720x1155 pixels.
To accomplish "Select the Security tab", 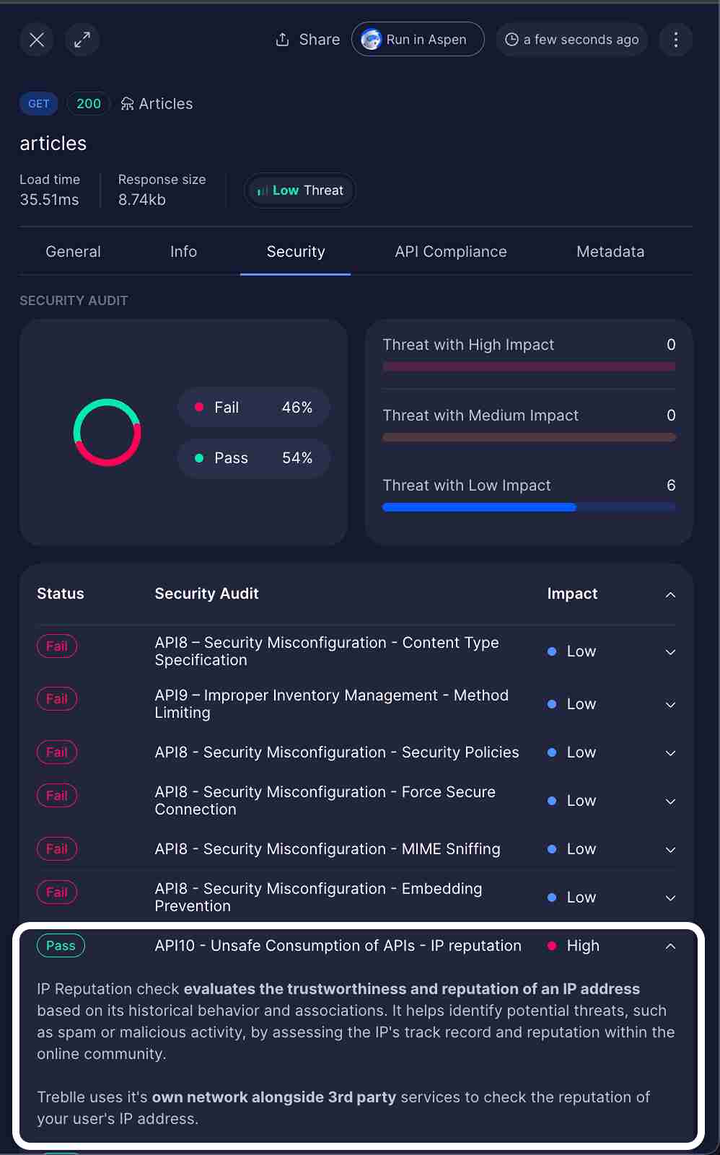I will coord(296,252).
